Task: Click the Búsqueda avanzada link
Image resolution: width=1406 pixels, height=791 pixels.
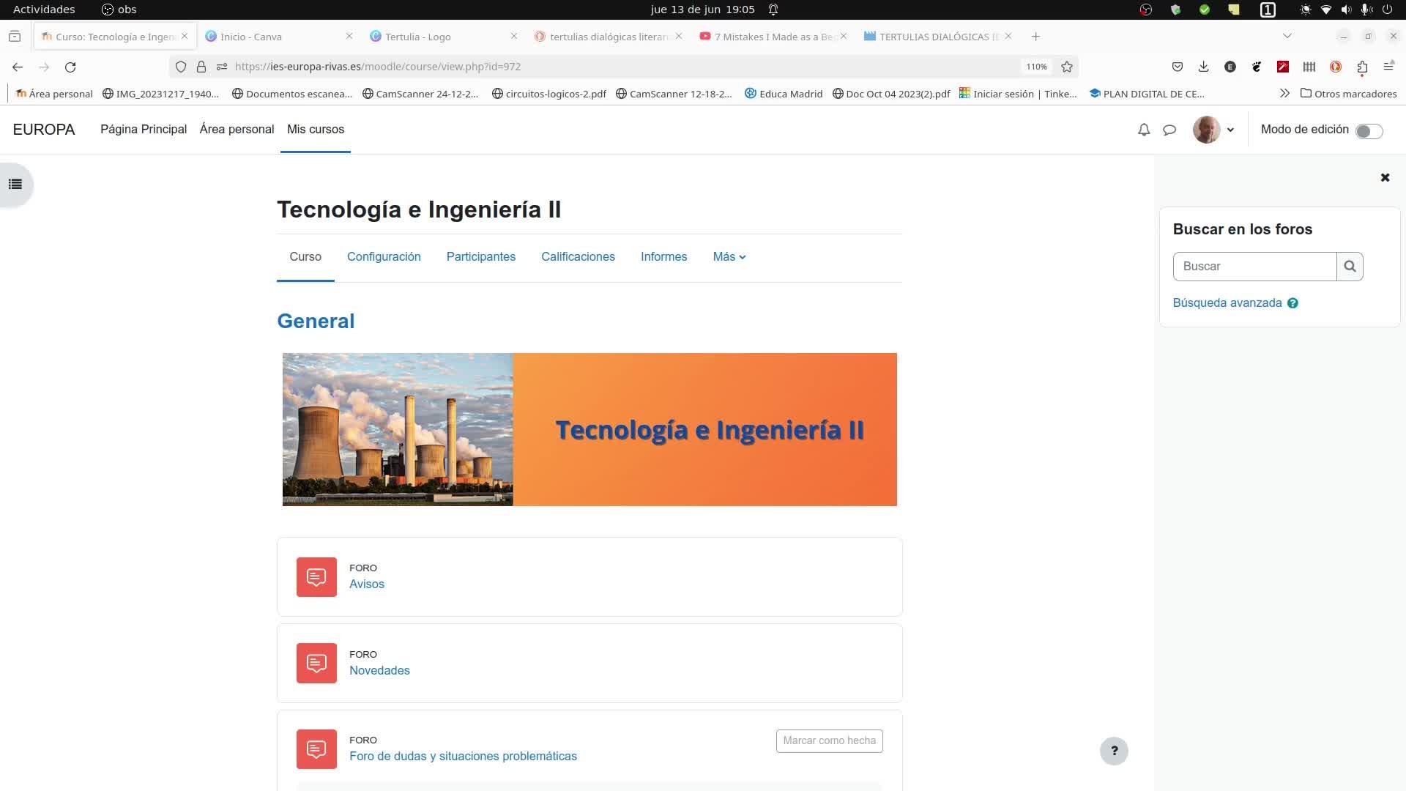Action: [1227, 303]
